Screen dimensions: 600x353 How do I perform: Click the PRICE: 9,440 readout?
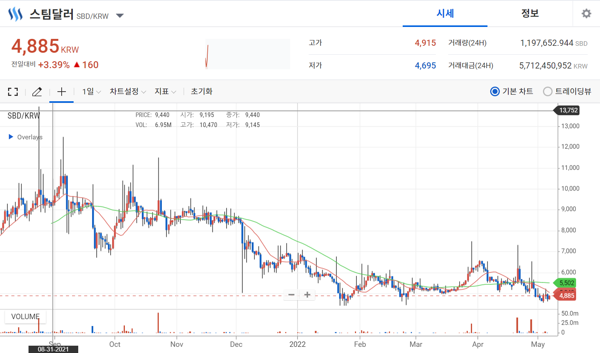pos(152,115)
